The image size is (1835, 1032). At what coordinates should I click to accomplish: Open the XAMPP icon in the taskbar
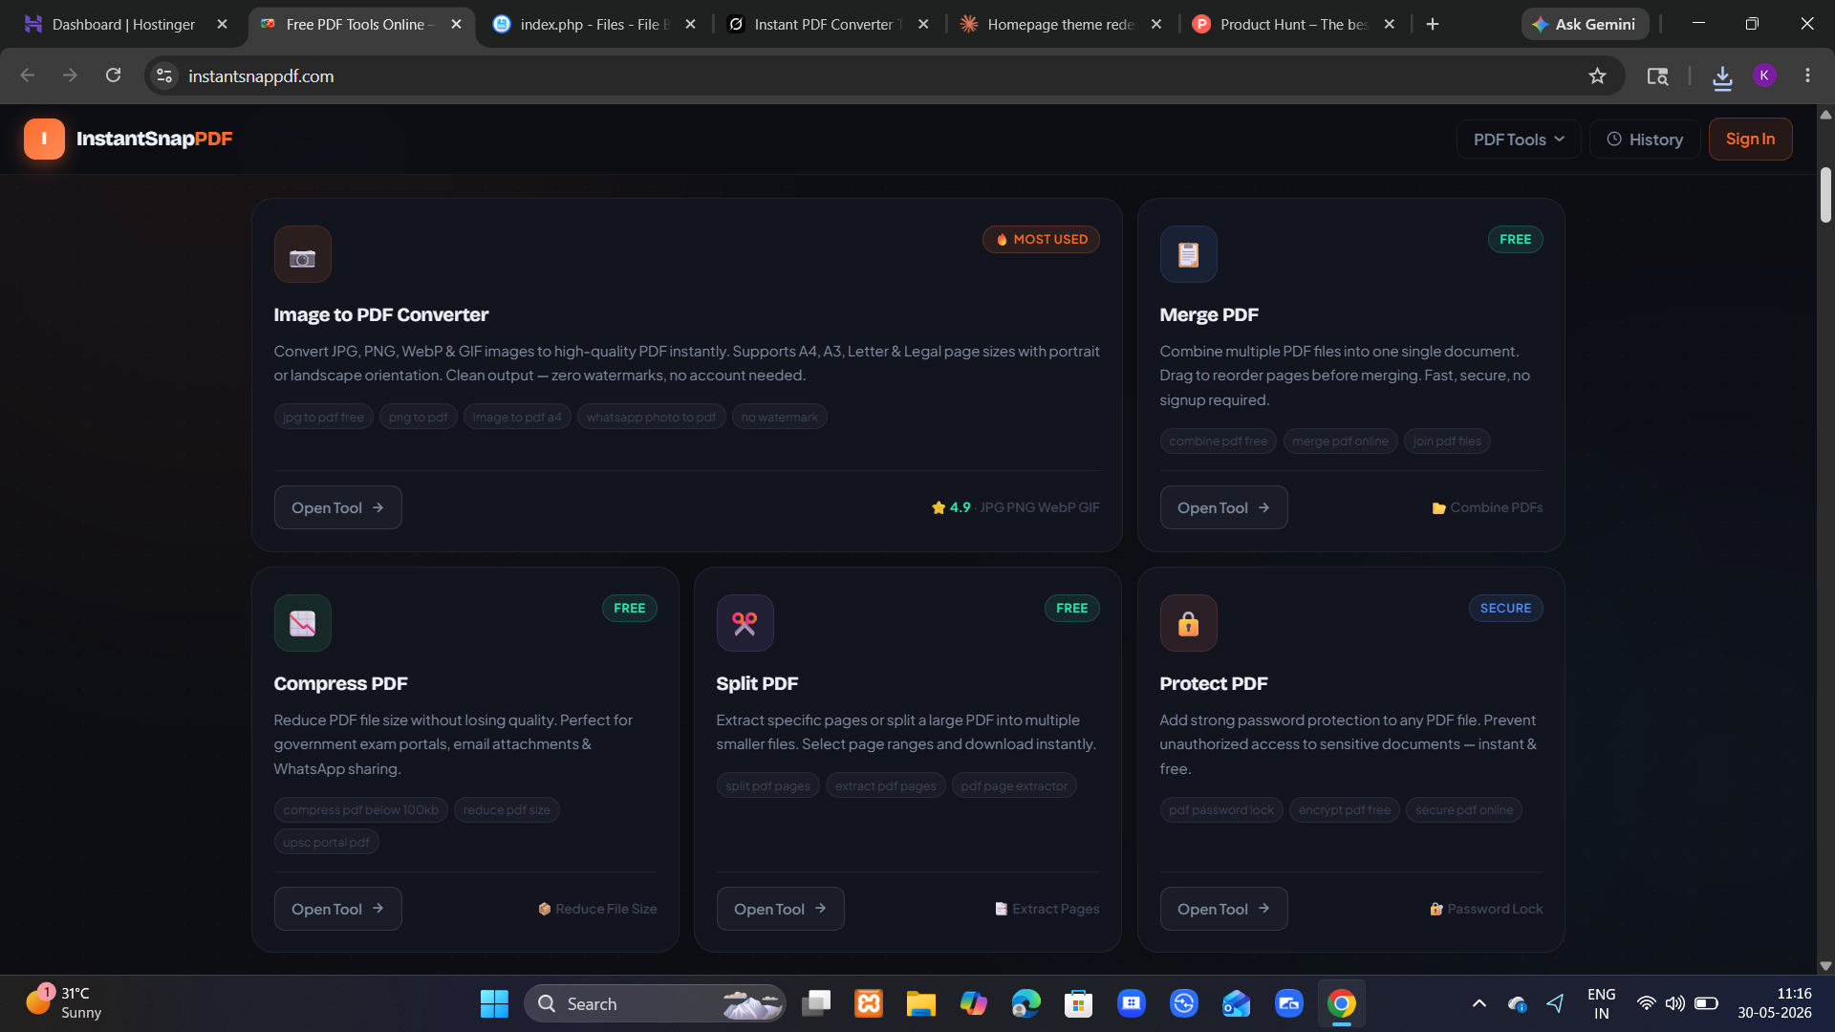click(x=869, y=1003)
